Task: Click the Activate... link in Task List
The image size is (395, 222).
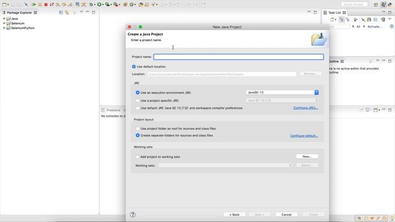Action: pos(375,27)
